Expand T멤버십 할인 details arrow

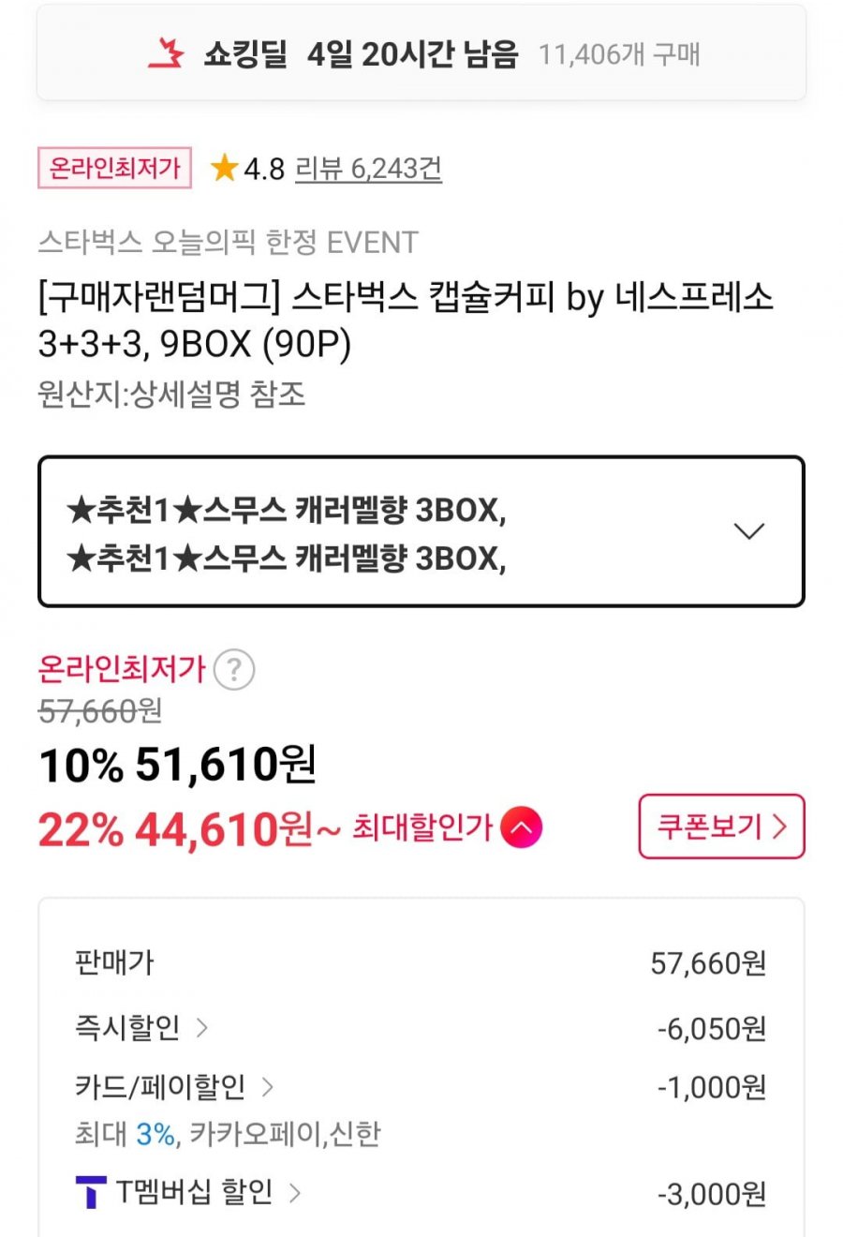pos(295,1192)
